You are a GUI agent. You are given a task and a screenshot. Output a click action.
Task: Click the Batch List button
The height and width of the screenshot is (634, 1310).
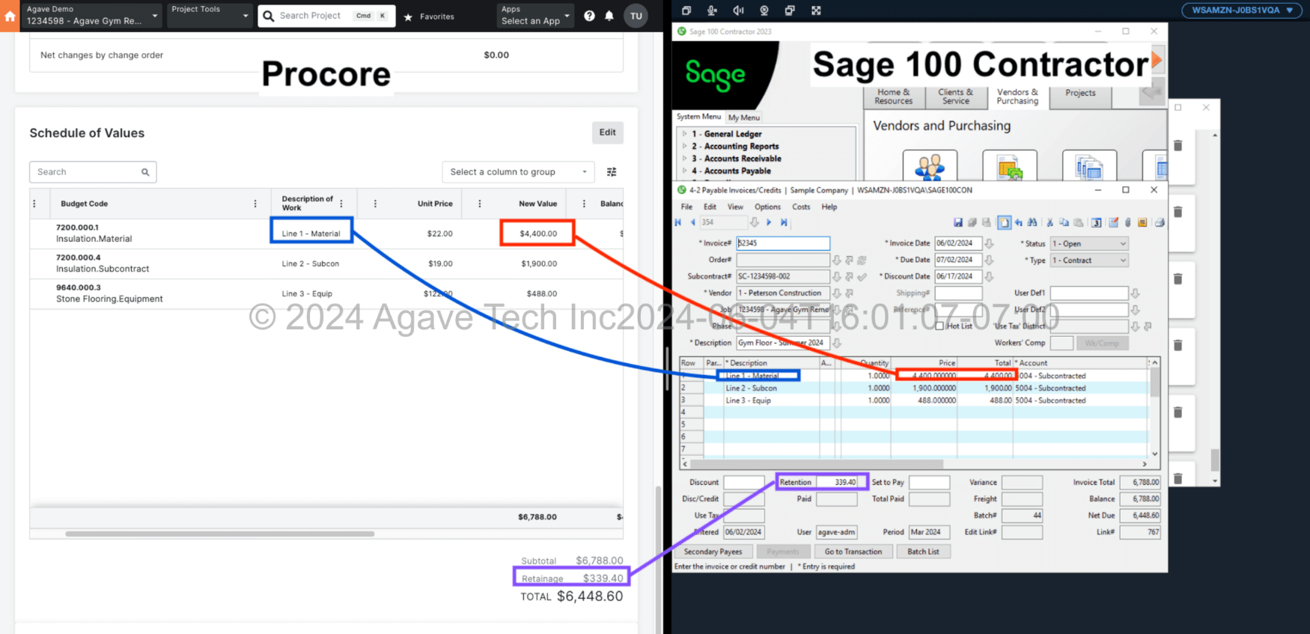click(x=923, y=552)
